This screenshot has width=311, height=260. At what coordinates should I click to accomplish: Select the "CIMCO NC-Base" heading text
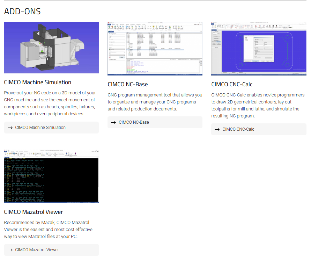click(x=128, y=85)
